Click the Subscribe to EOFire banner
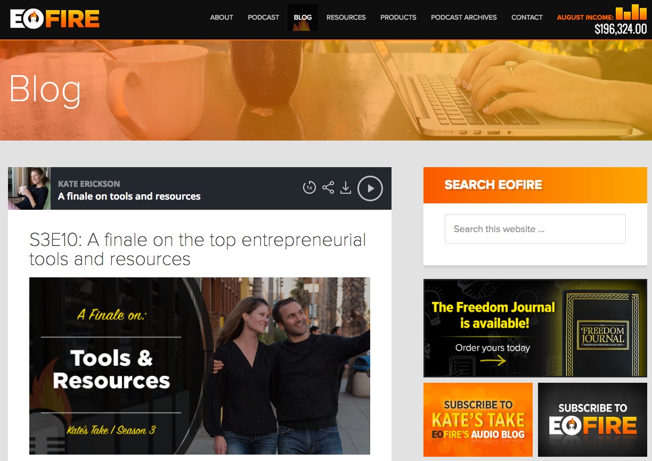Viewport: 652px width, 461px height. pyautogui.click(x=592, y=419)
